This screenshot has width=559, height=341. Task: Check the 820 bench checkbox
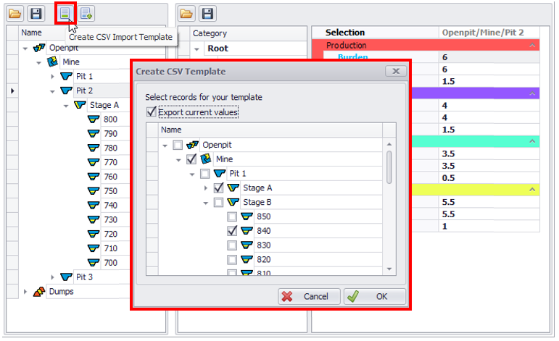232,259
